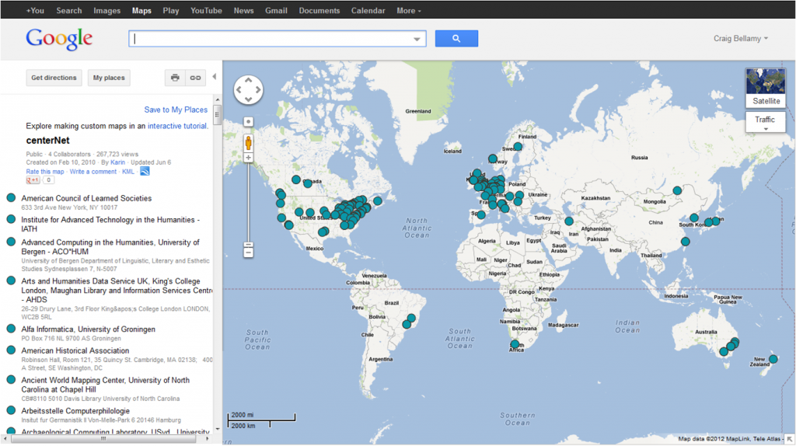Screen dimensions: 796x446
Task: Open +You in the top bar
Action: point(35,11)
